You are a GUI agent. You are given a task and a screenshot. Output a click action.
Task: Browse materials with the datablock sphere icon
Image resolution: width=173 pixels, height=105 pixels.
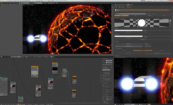pos(115,14)
